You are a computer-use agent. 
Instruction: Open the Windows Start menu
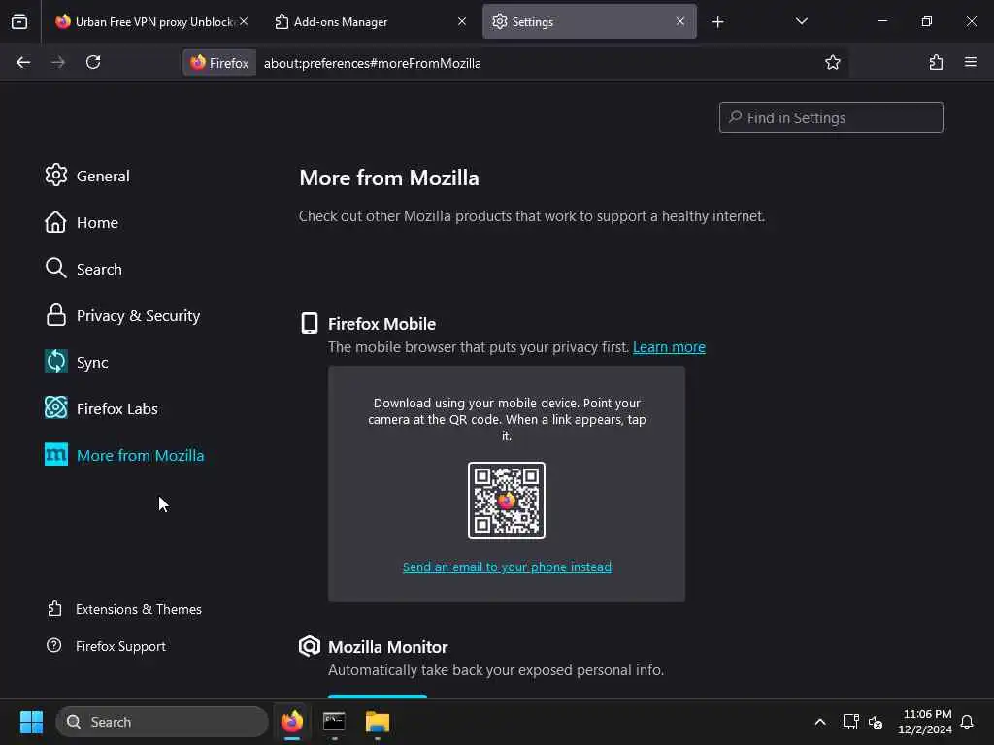coord(31,722)
